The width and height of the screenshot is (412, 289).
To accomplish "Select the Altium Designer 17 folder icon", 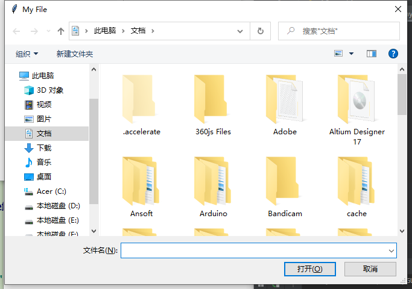I will point(357,99).
